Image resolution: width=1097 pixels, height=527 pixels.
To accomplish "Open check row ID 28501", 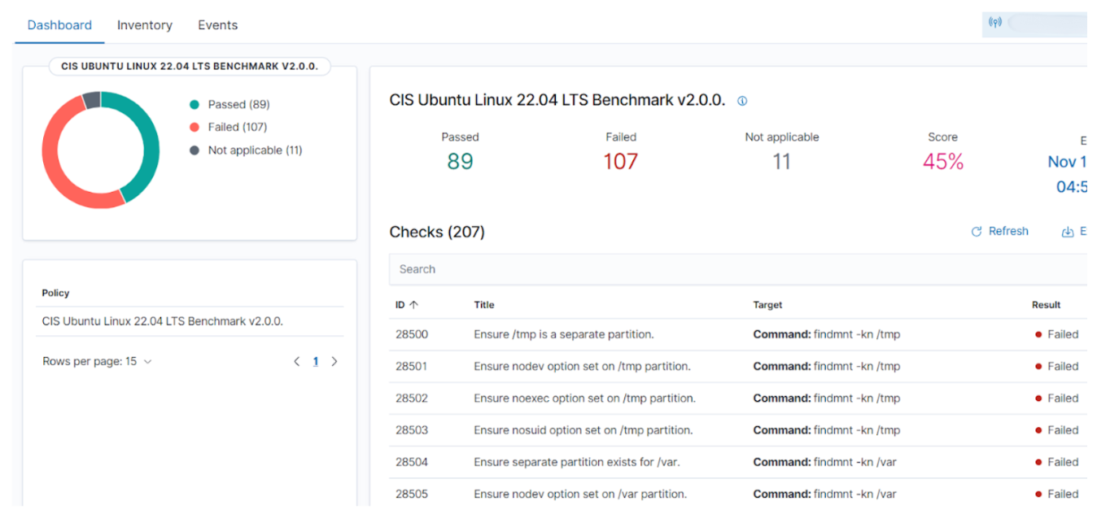I will tap(738, 366).
